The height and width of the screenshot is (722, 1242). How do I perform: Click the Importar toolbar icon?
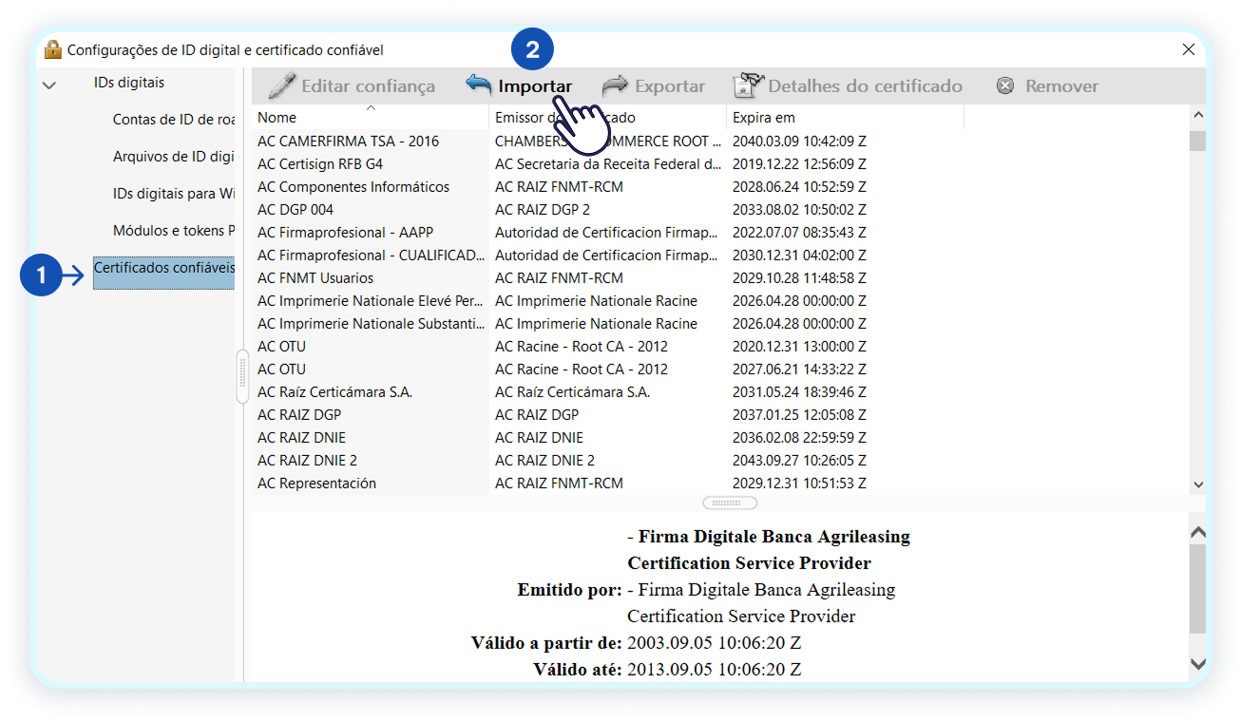478,85
